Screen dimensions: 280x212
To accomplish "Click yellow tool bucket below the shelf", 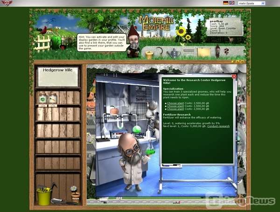I will [x=44, y=196].
